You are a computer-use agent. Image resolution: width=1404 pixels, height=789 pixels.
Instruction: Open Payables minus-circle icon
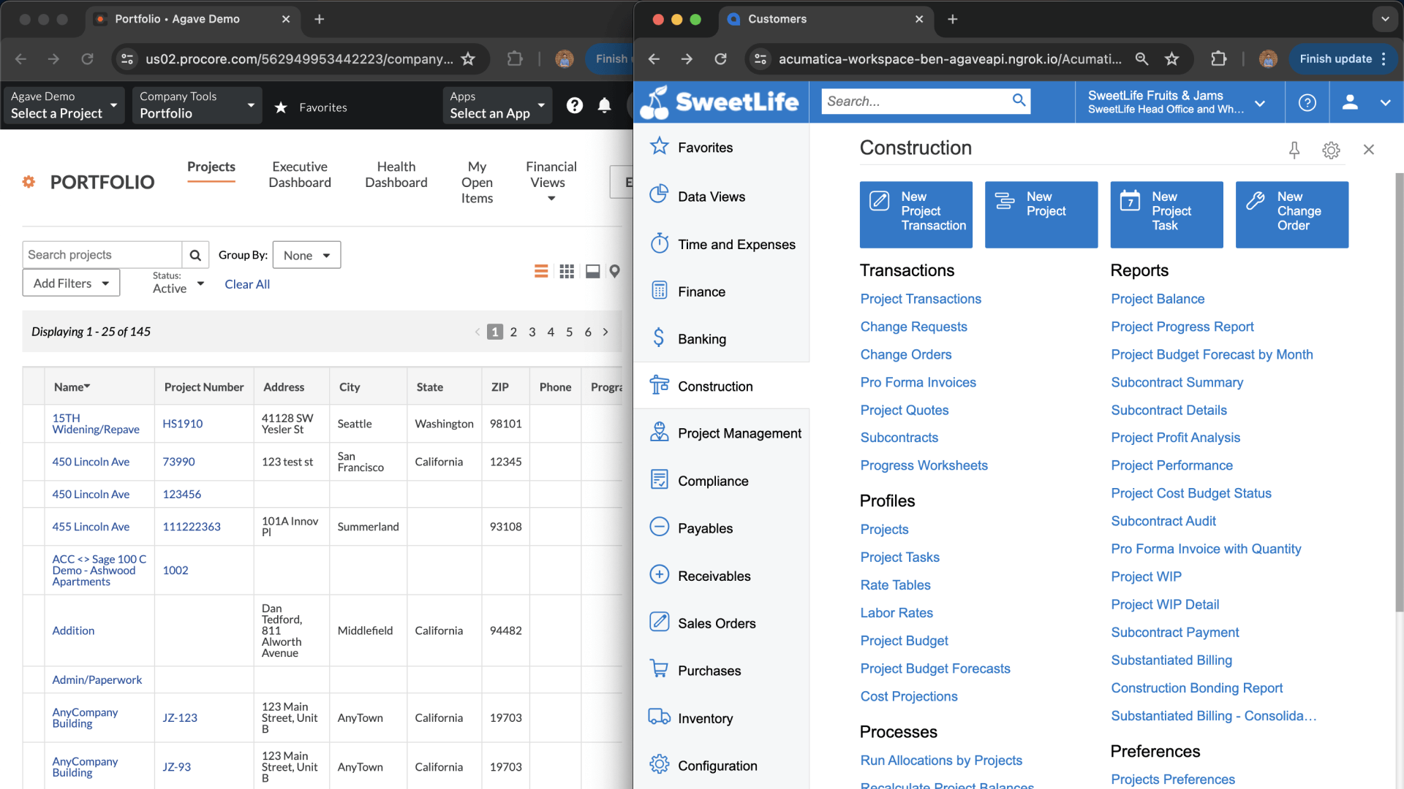pyautogui.click(x=659, y=527)
